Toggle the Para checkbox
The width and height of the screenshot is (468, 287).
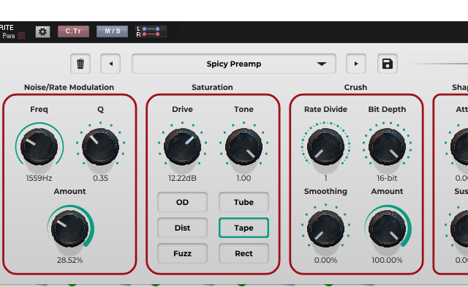pyautogui.click(x=22, y=36)
